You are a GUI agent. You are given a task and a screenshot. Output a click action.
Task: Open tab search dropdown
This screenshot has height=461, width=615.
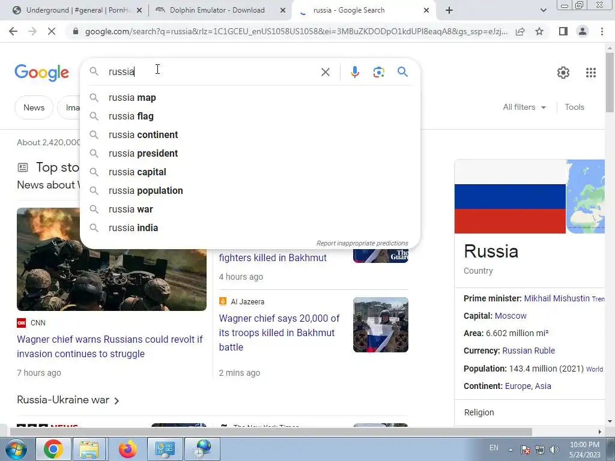pos(543,10)
